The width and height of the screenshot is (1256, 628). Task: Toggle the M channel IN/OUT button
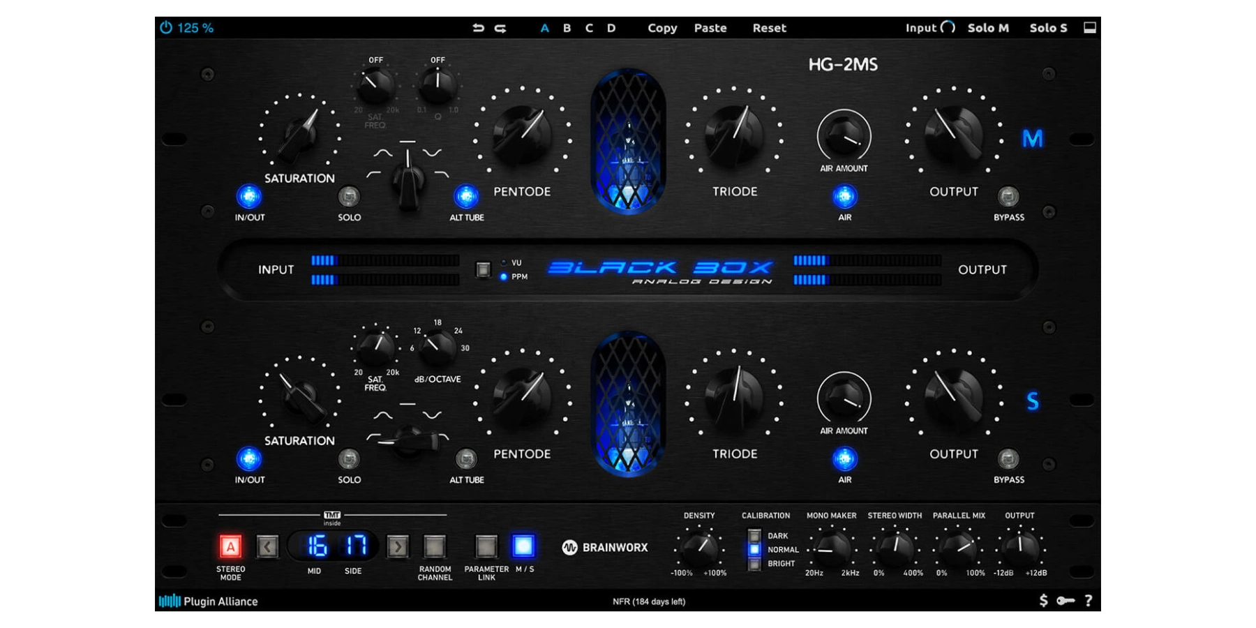(250, 197)
